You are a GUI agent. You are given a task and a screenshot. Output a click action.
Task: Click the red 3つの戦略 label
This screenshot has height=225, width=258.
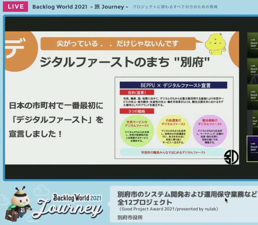click(x=137, y=111)
